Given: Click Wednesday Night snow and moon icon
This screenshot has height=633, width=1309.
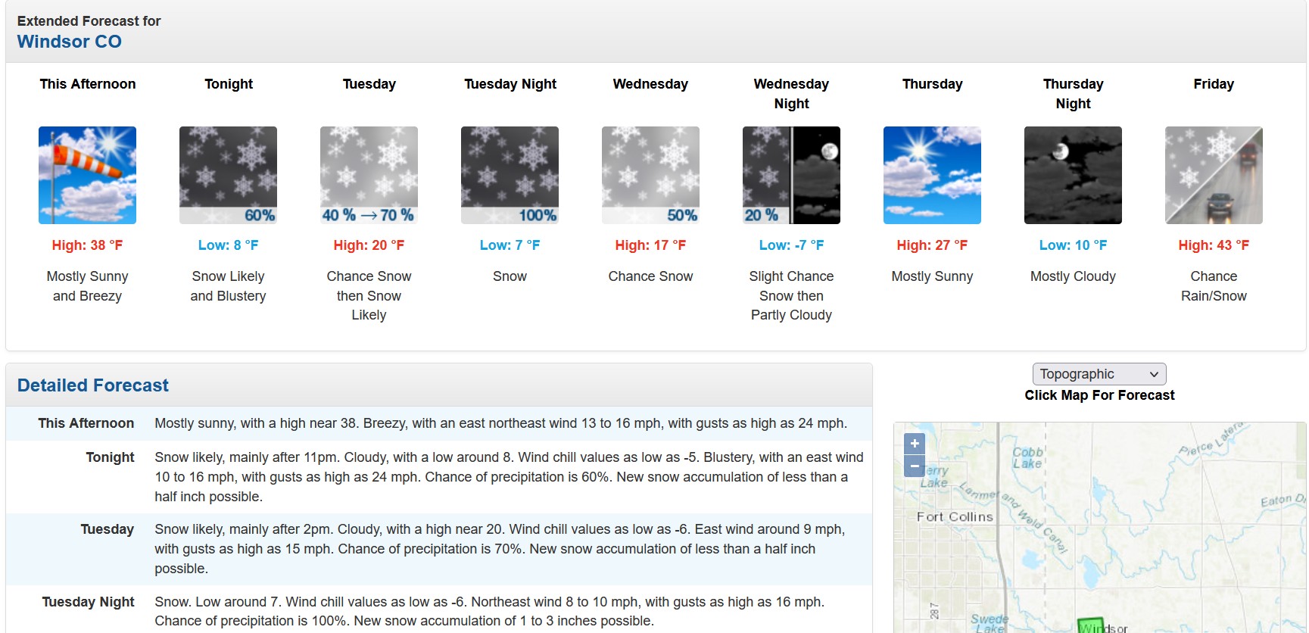Looking at the screenshot, I should pyautogui.click(x=791, y=175).
